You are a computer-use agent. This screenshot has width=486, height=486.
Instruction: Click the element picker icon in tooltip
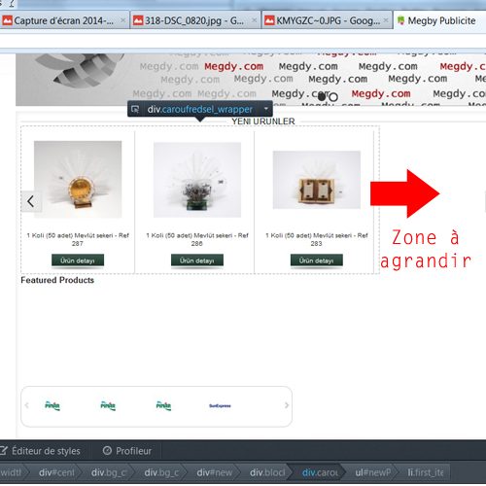135,110
